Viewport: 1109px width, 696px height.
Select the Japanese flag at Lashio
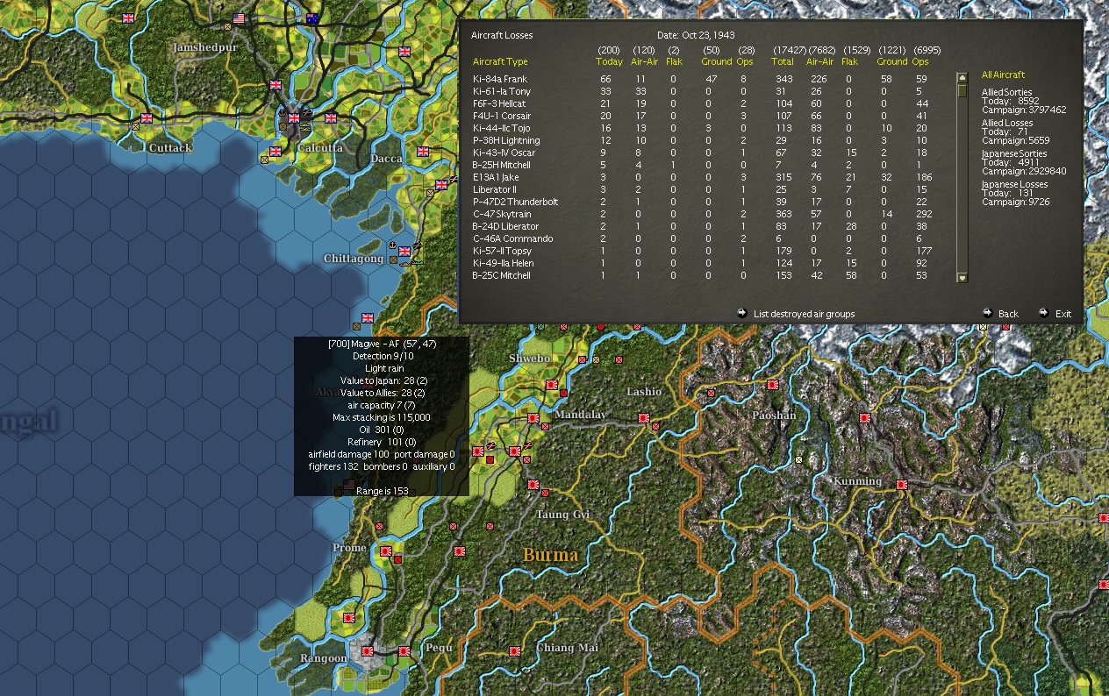pos(643,418)
